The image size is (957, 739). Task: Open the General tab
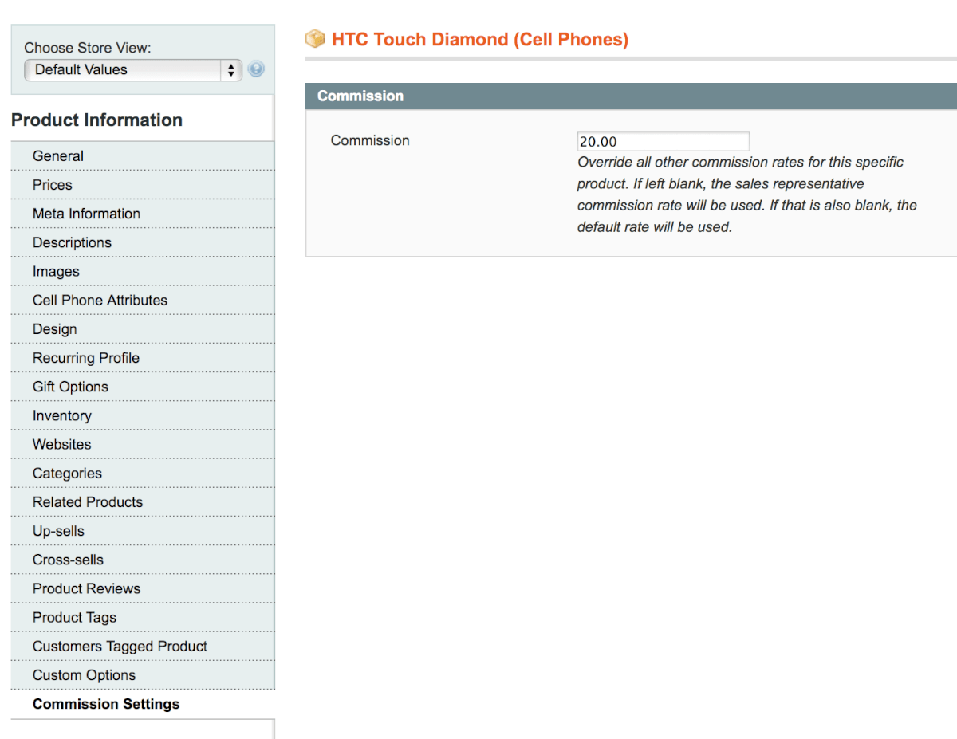click(58, 156)
